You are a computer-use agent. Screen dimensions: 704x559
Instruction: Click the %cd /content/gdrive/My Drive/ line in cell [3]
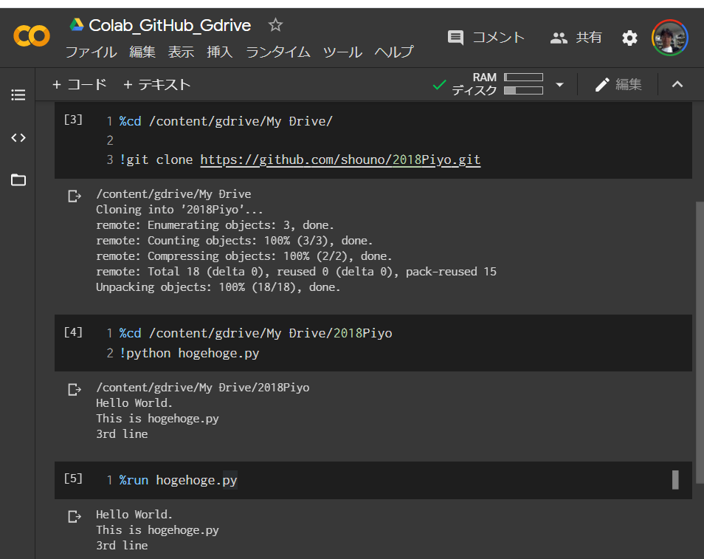226,121
